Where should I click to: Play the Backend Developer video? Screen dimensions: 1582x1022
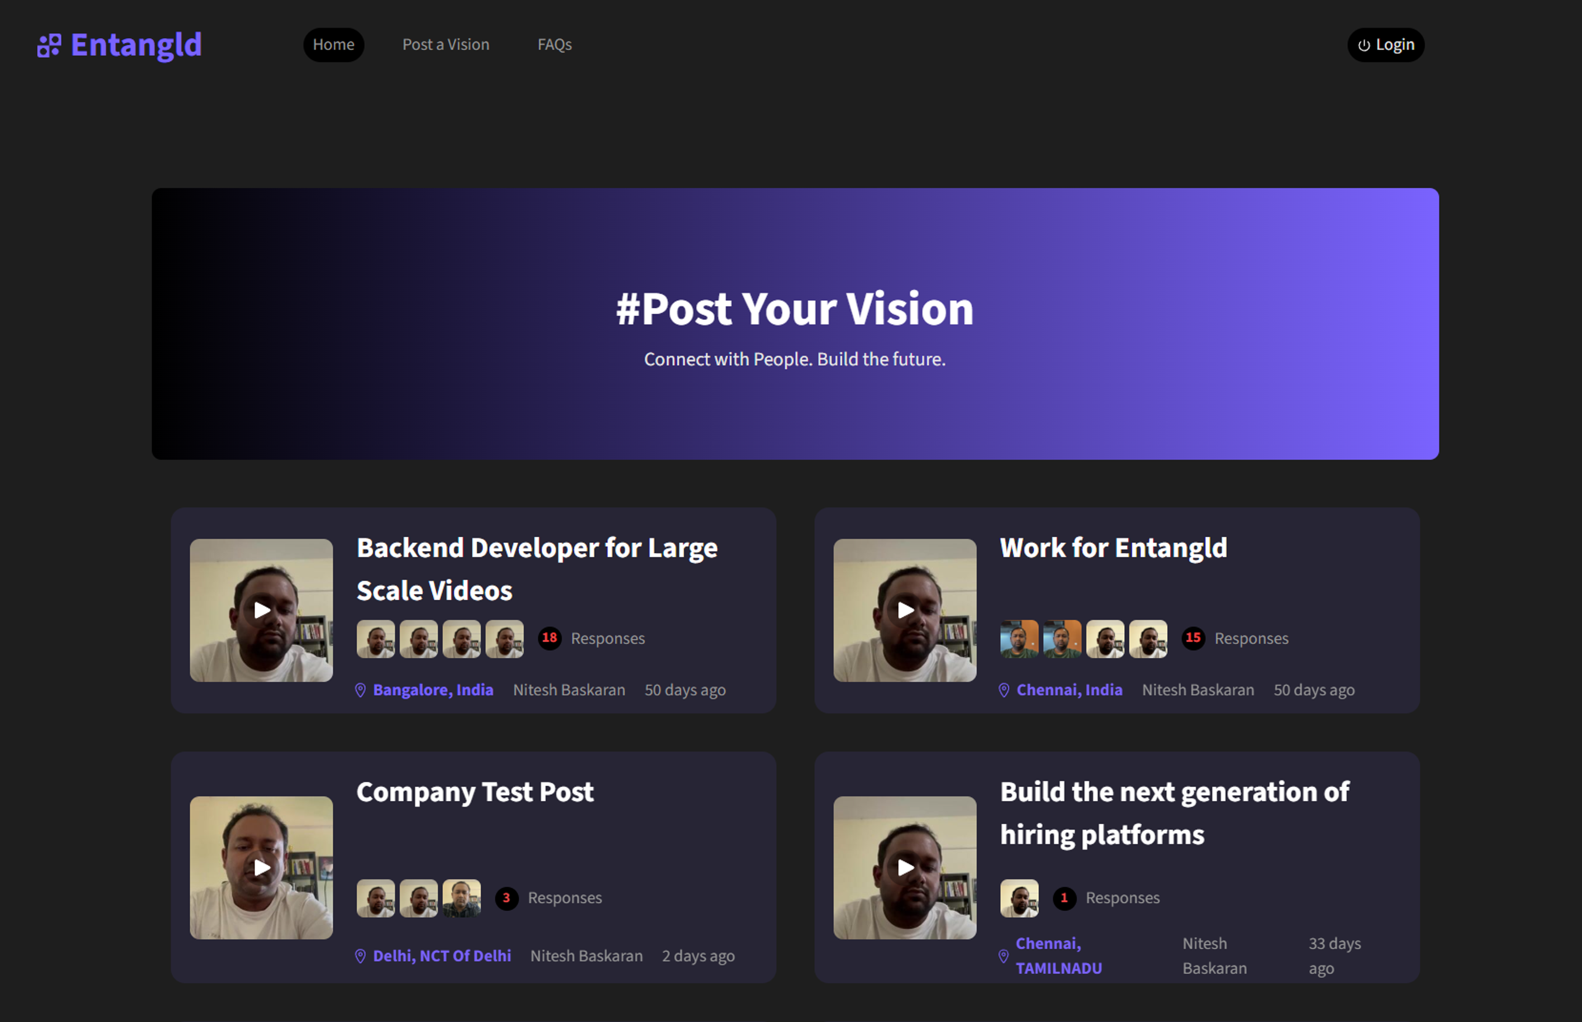(x=262, y=610)
